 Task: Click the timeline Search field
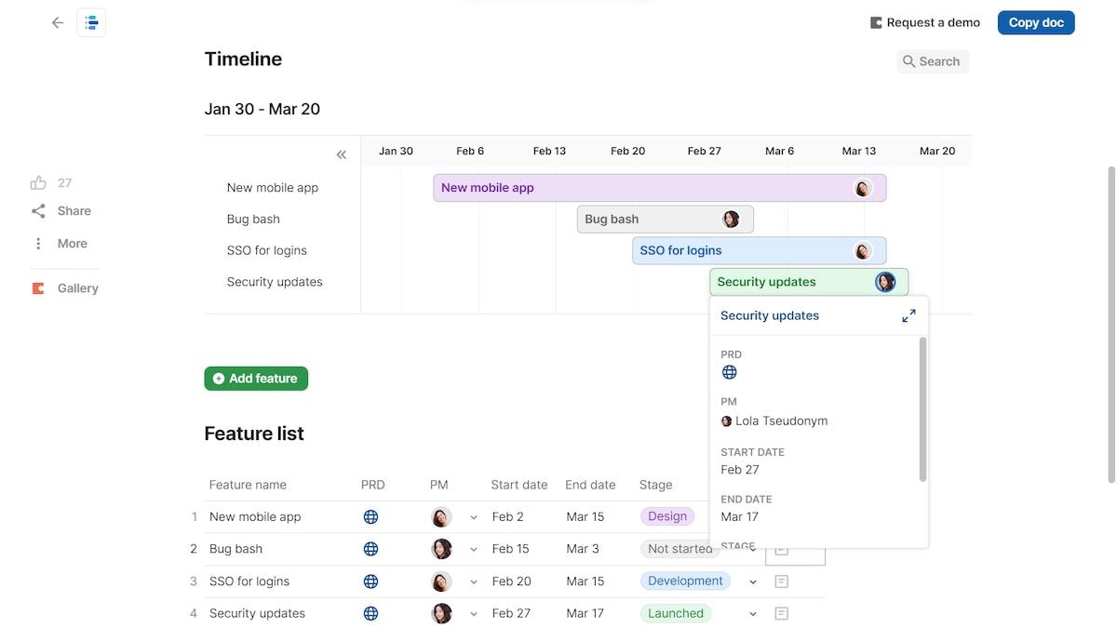pyautogui.click(x=932, y=61)
